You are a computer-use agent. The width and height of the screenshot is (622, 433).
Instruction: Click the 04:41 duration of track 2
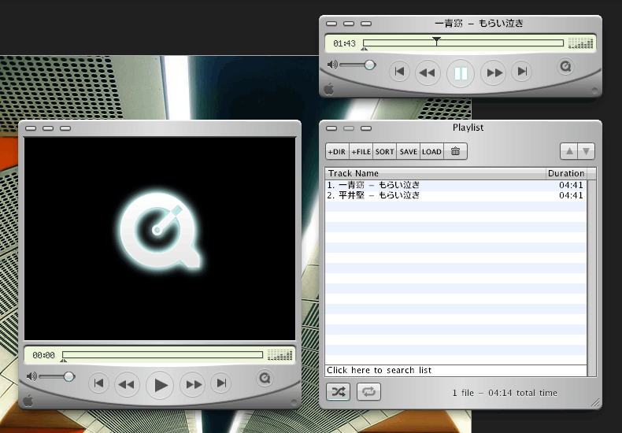coord(571,195)
